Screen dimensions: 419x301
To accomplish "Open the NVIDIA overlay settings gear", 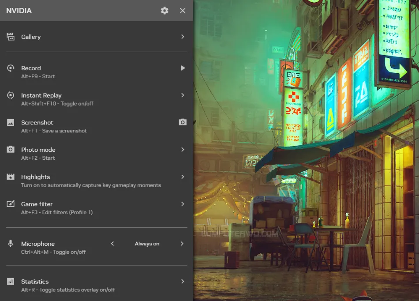I will tap(165, 11).
